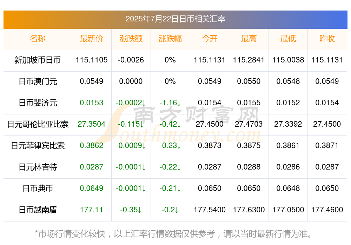This screenshot has width=351, height=245.
Task: Select high value 0.0155
Action: 249,102
